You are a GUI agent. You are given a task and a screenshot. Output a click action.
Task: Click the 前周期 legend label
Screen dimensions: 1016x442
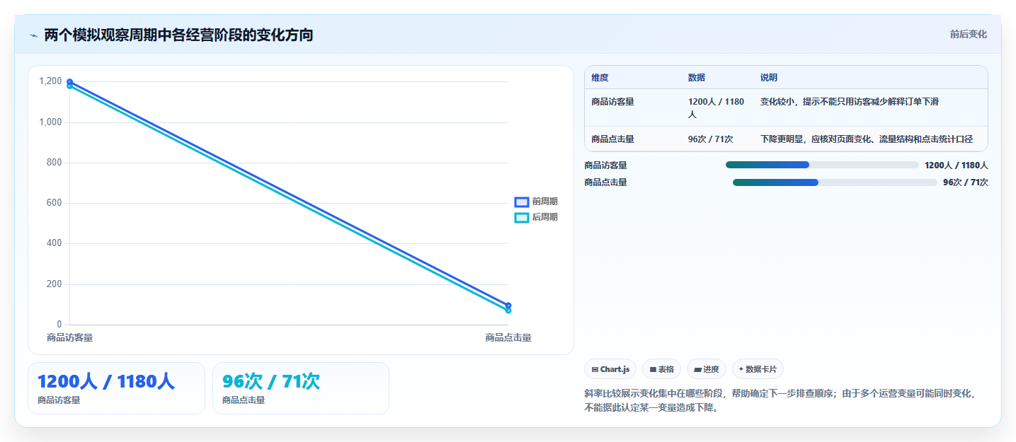[x=544, y=202]
